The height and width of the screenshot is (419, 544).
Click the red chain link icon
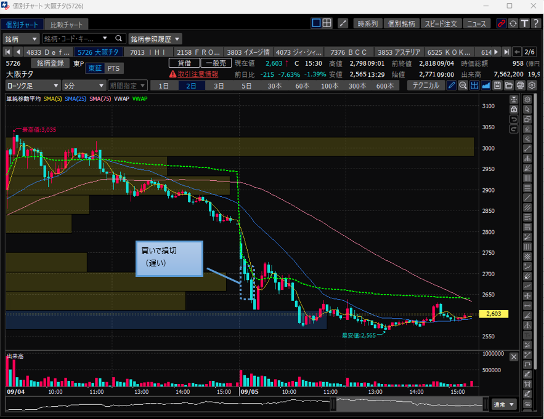coord(501,23)
